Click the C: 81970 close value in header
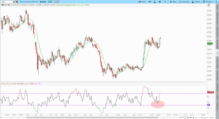This screenshot has height=119, width=219. [46, 5]
